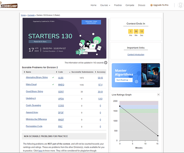Screen dimensions: 184x153
Task: Click the clock refresh timer icon
Action: [x=106, y=63]
